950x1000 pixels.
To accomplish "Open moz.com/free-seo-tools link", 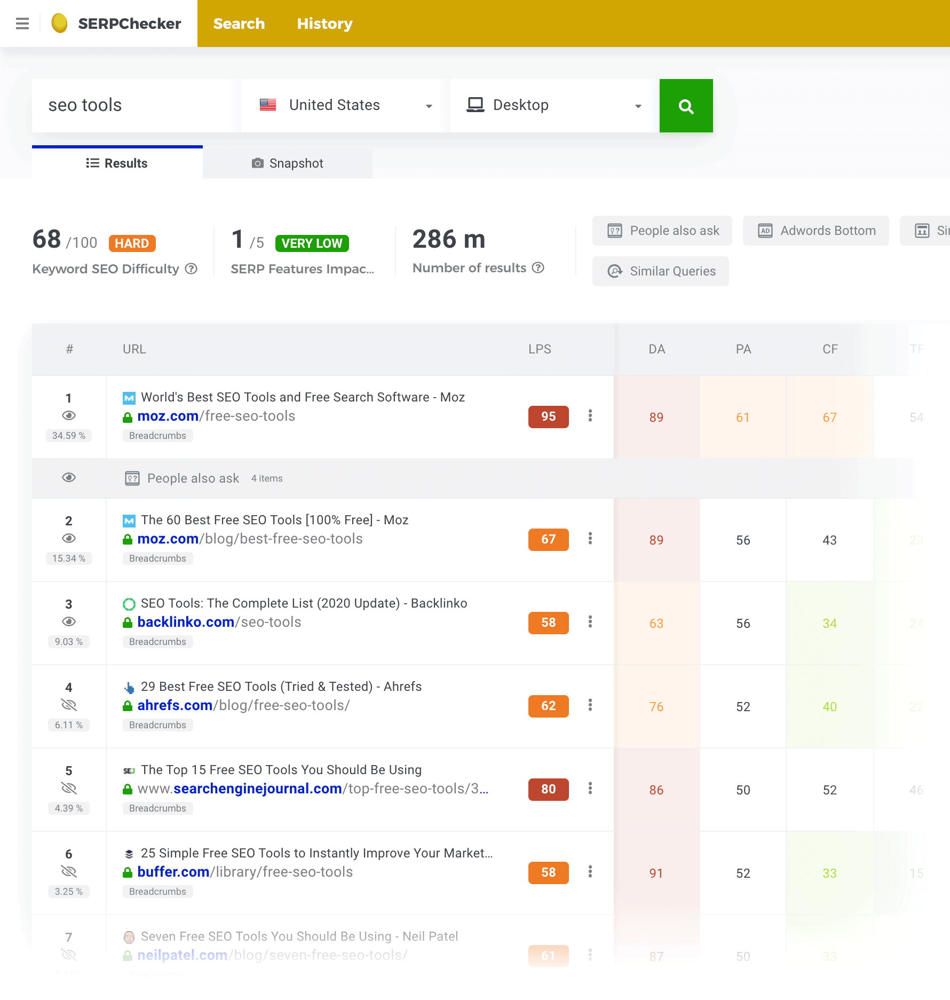I will click(216, 416).
